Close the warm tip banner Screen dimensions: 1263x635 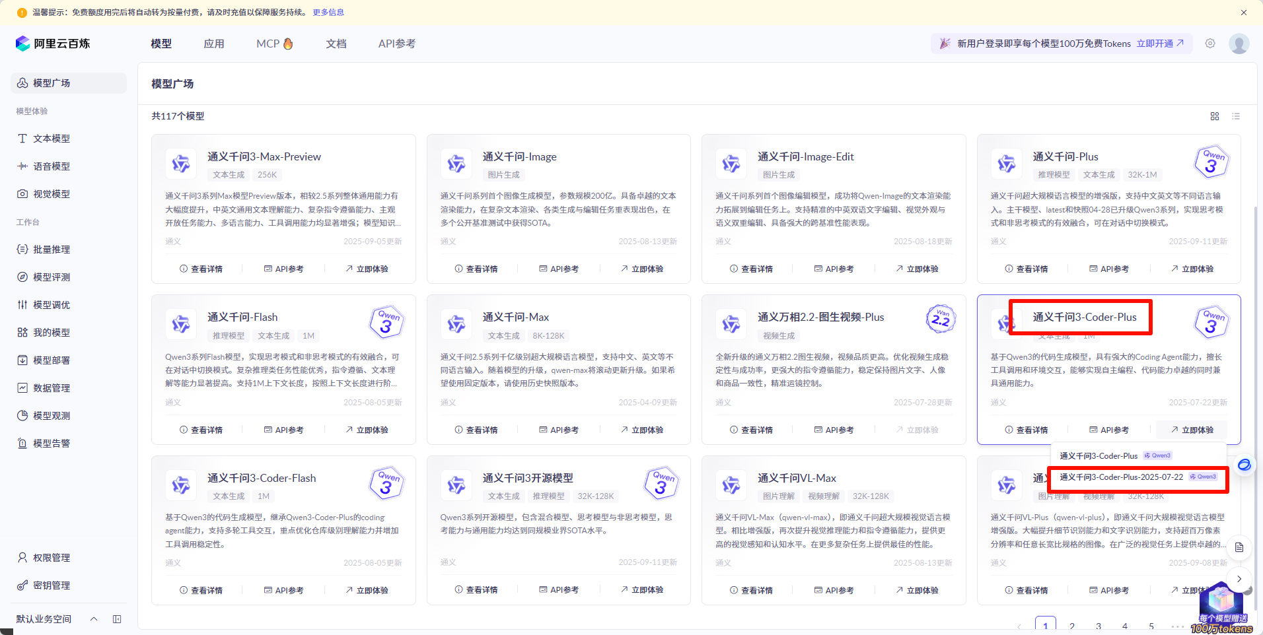1244,13
